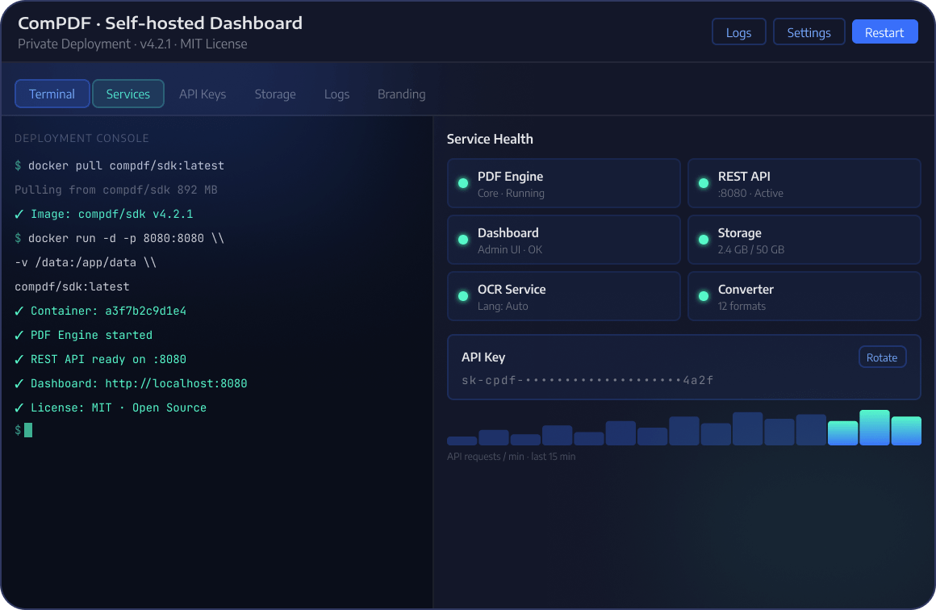
Task: Rotate the API key
Action: (x=882, y=357)
